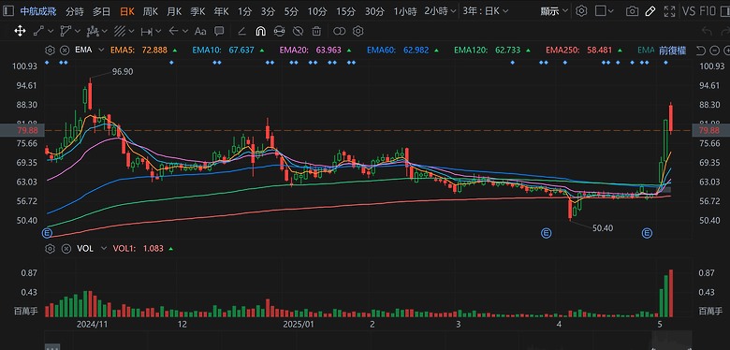The width and height of the screenshot is (730, 350).
Task: Hide all drawings with eye-slash icon
Action: (x=298, y=31)
